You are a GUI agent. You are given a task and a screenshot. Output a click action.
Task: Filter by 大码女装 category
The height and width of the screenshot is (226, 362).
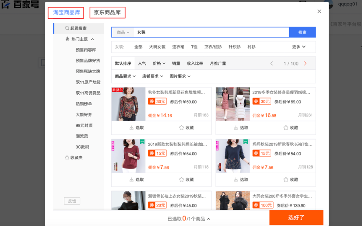[x=157, y=47]
